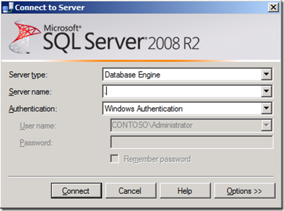Click the server icon in title bar
Screen dimensions: 284x211
(8, 8)
